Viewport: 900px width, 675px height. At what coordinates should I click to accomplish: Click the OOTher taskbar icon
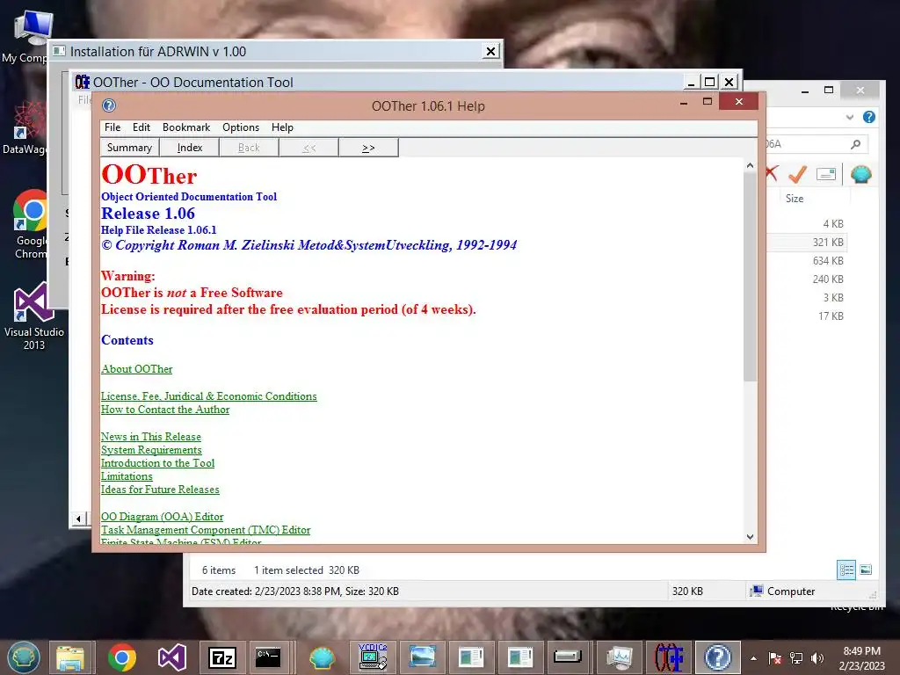click(669, 657)
